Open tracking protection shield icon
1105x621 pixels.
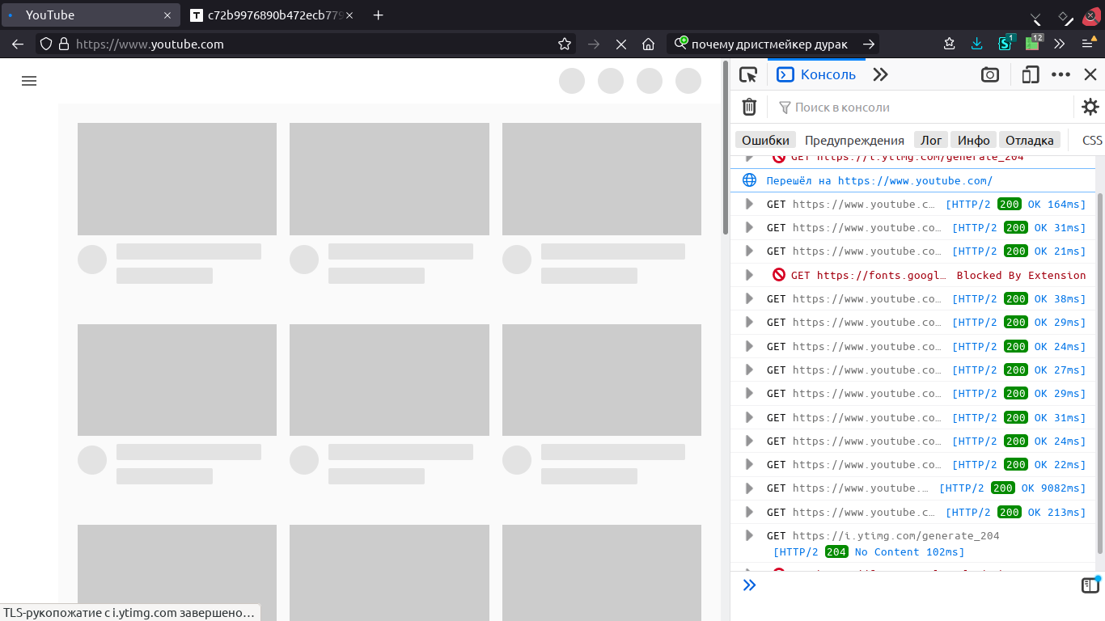46,44
